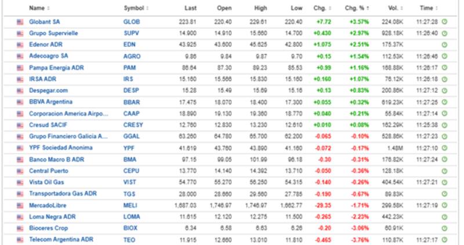Sort the table by the Name column
This screenshot has width=464, height=245.
coord(38,8)
